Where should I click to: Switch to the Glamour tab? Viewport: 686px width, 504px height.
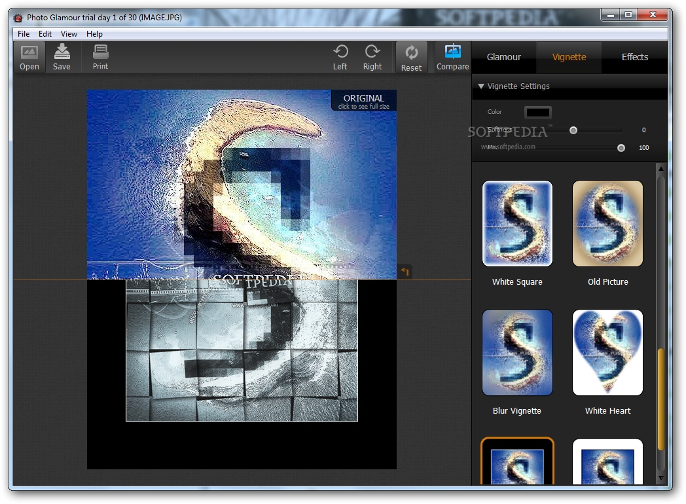(x=503, y=57)
